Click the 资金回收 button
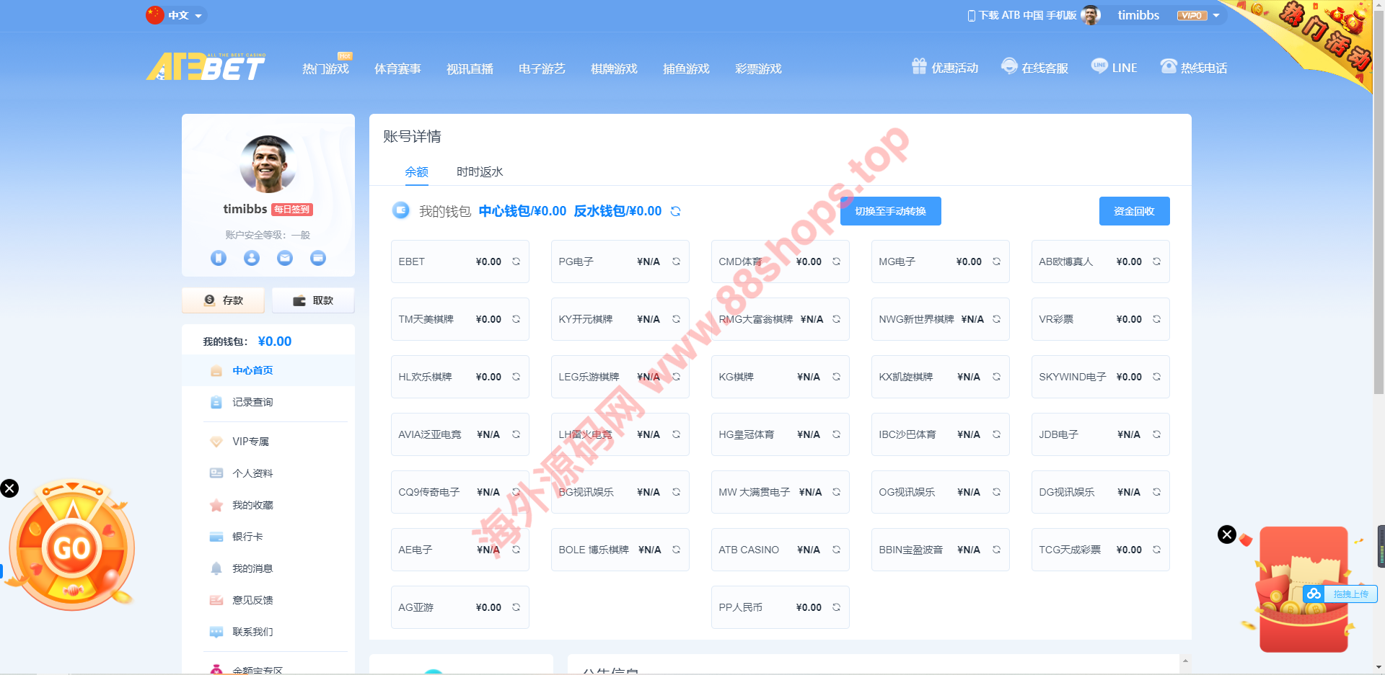The image size is (1385, 675). click(x=1134, y=211)
